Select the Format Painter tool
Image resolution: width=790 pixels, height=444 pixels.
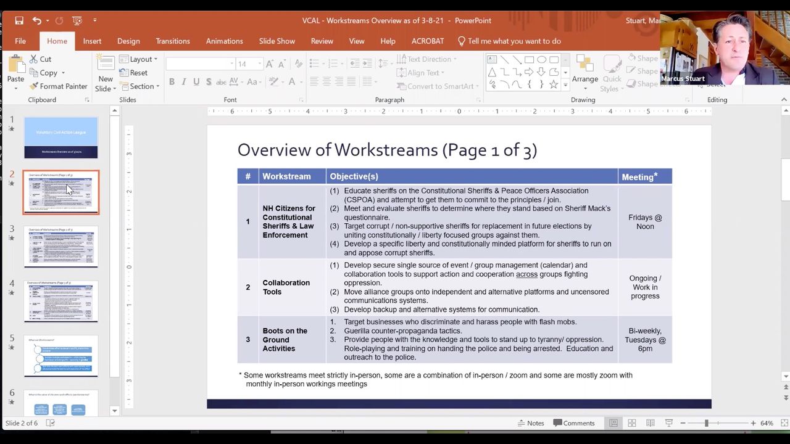(59, 86)
